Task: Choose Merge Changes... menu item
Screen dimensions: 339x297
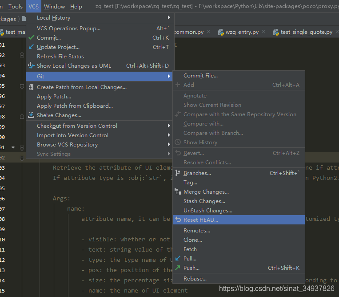Action: point(239,192)
